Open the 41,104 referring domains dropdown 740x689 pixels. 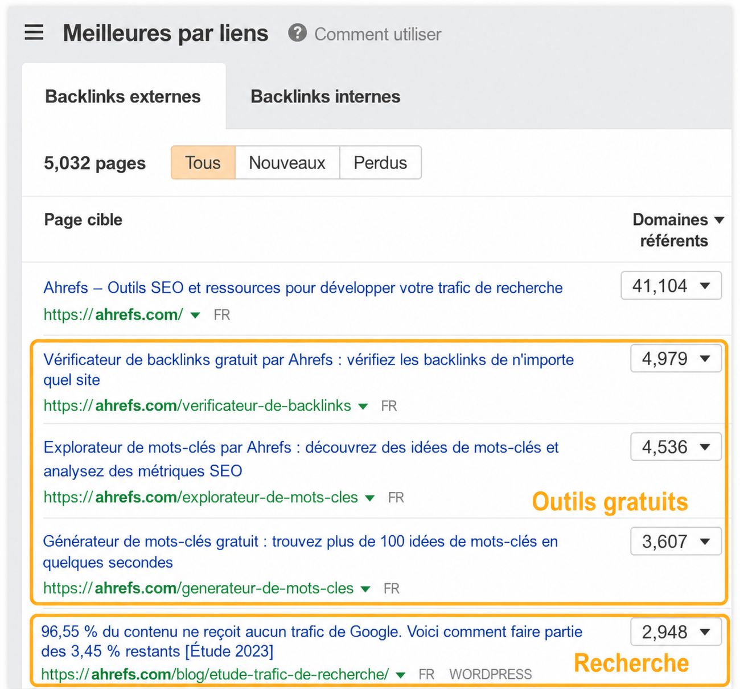click(x=671, y=285)
